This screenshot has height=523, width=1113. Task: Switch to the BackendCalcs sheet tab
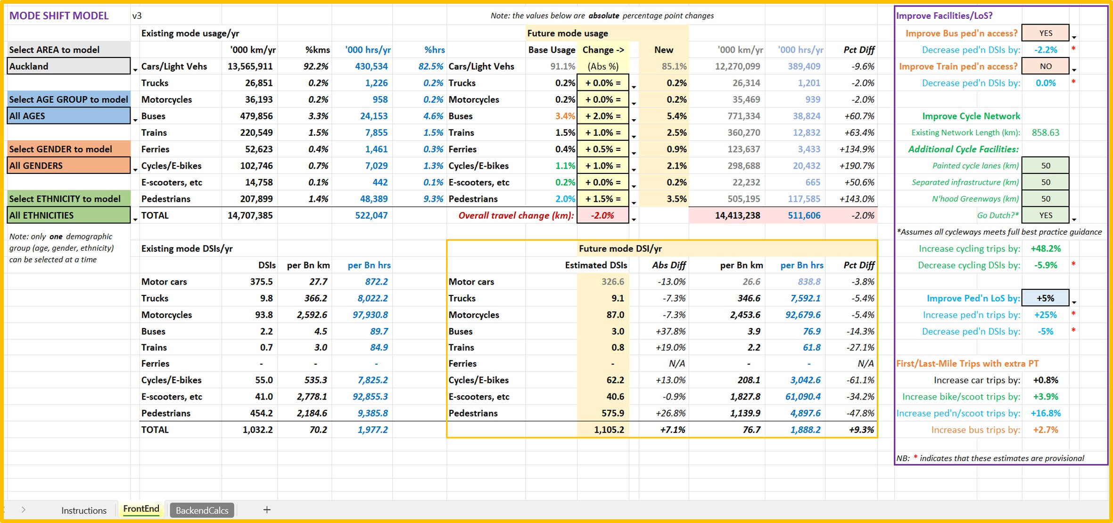[202, 510]
